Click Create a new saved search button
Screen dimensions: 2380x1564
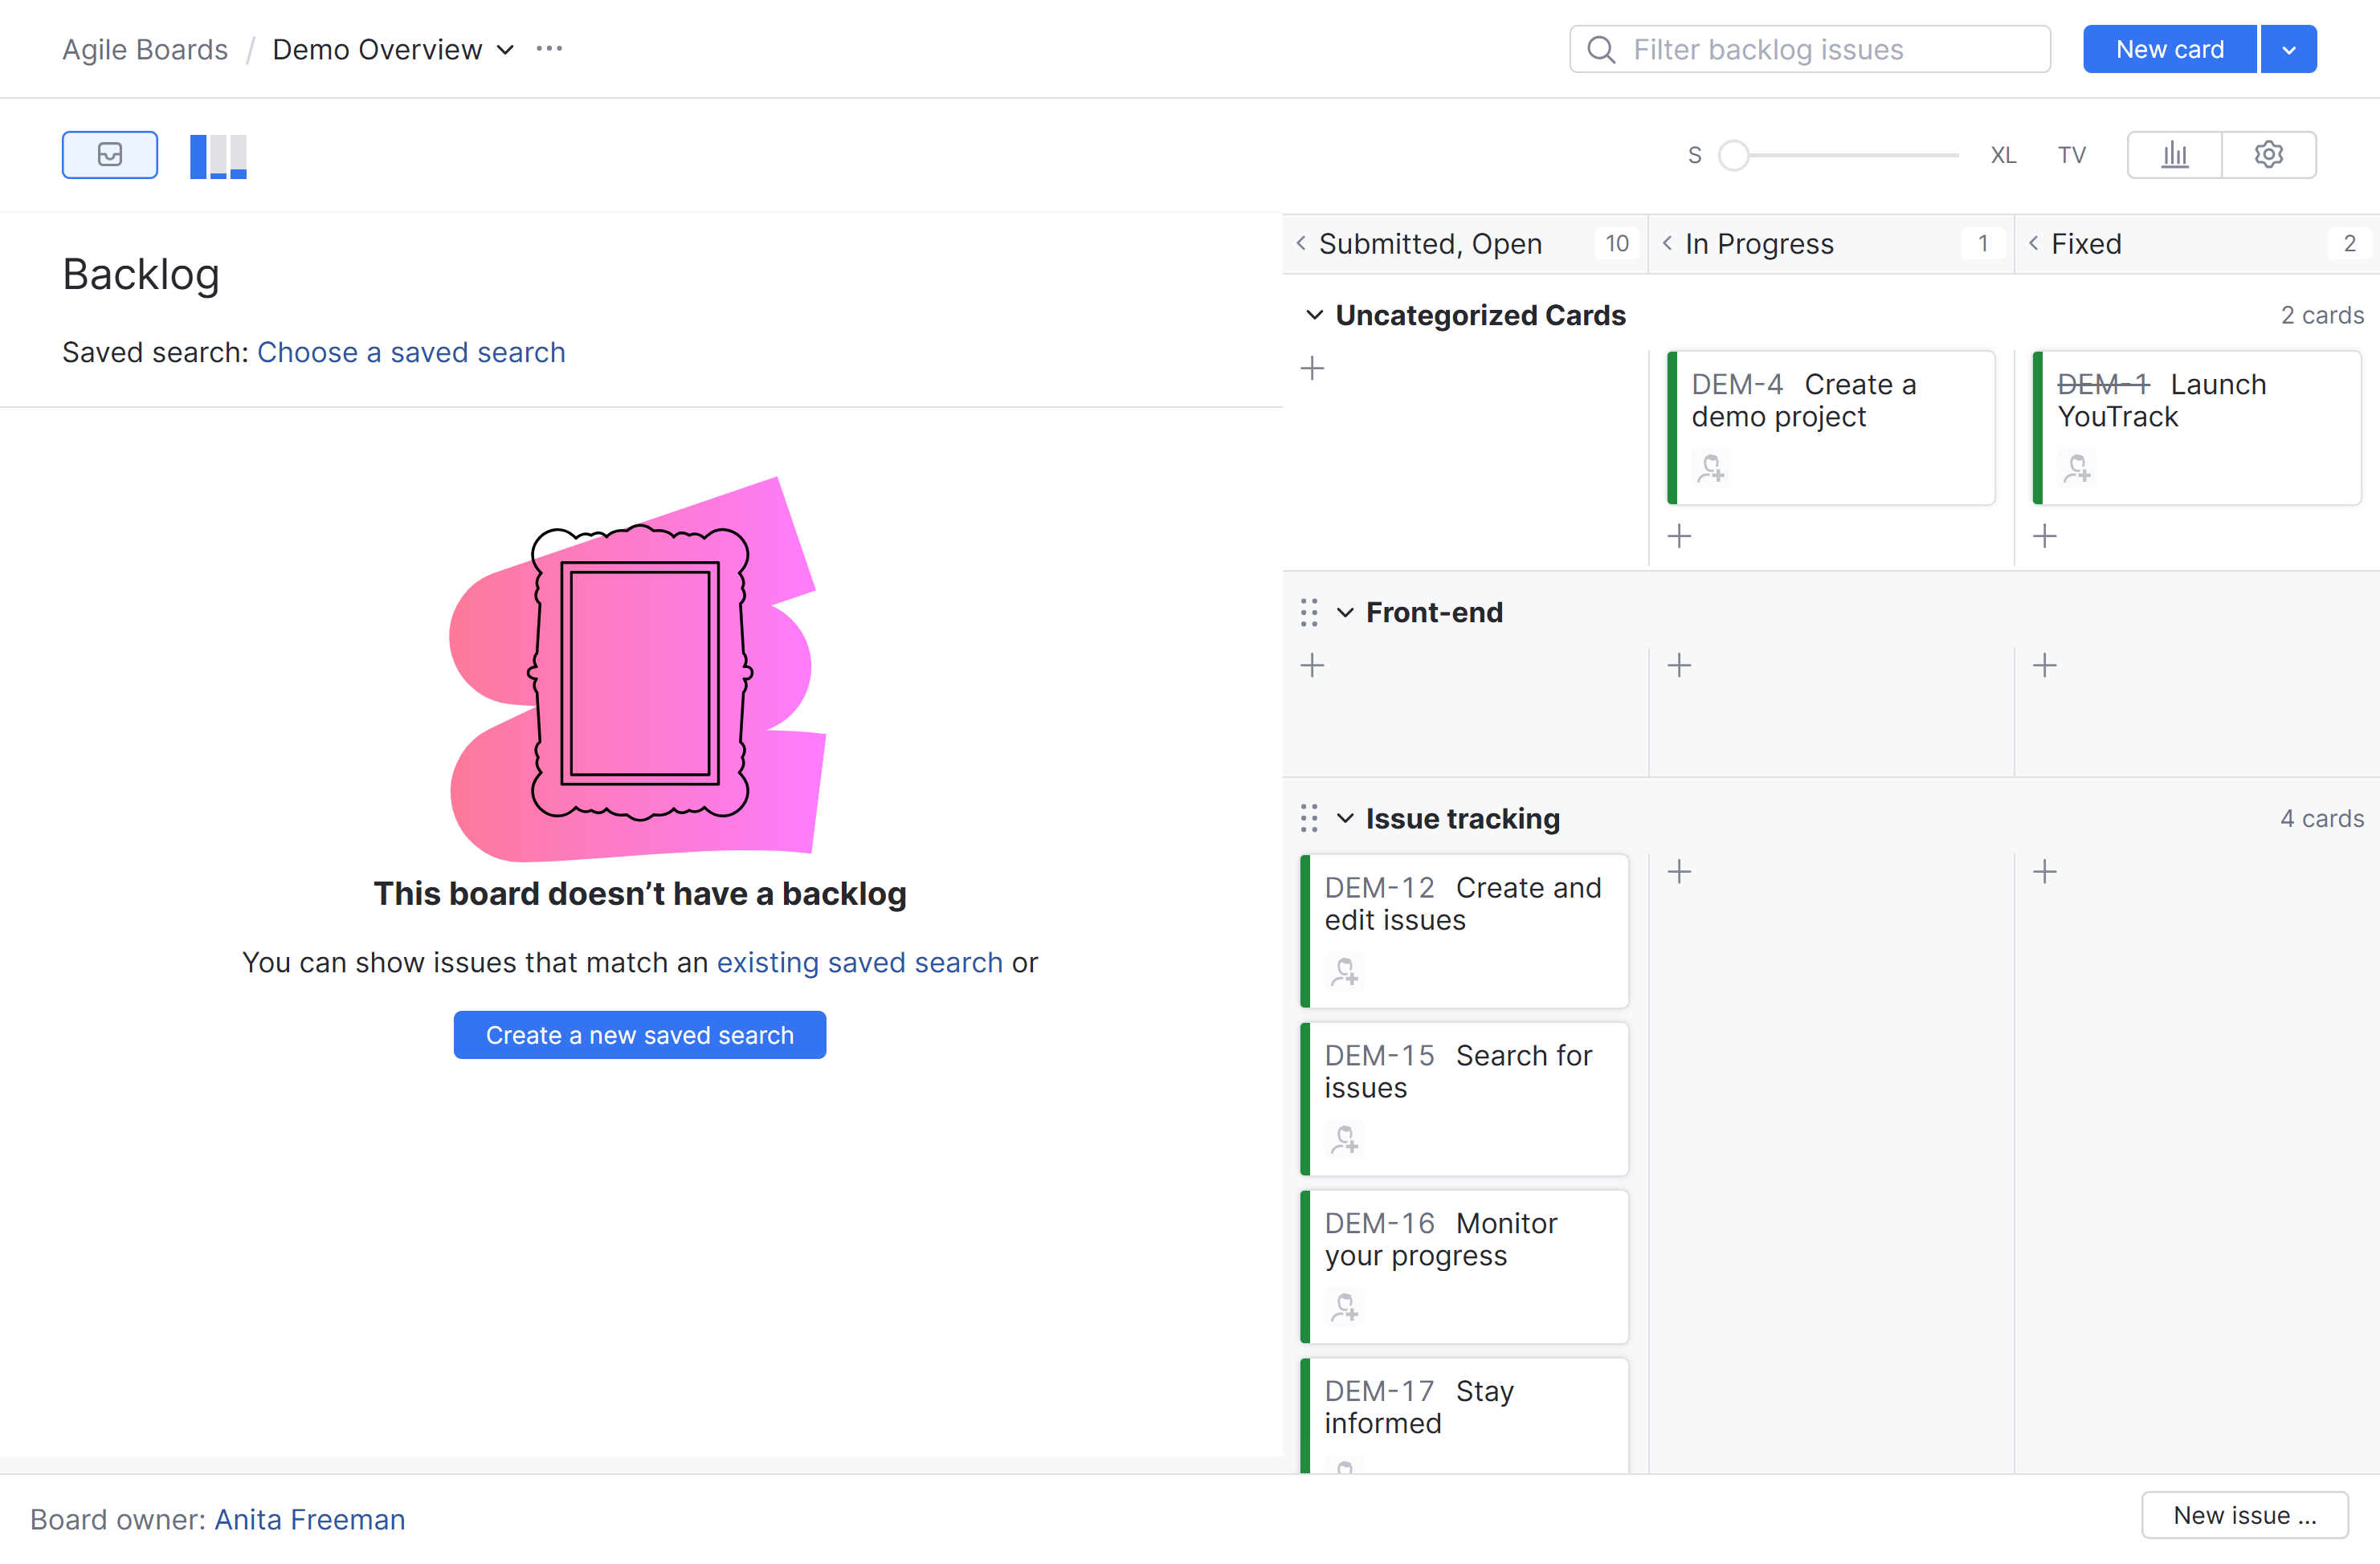(639, 1036)
